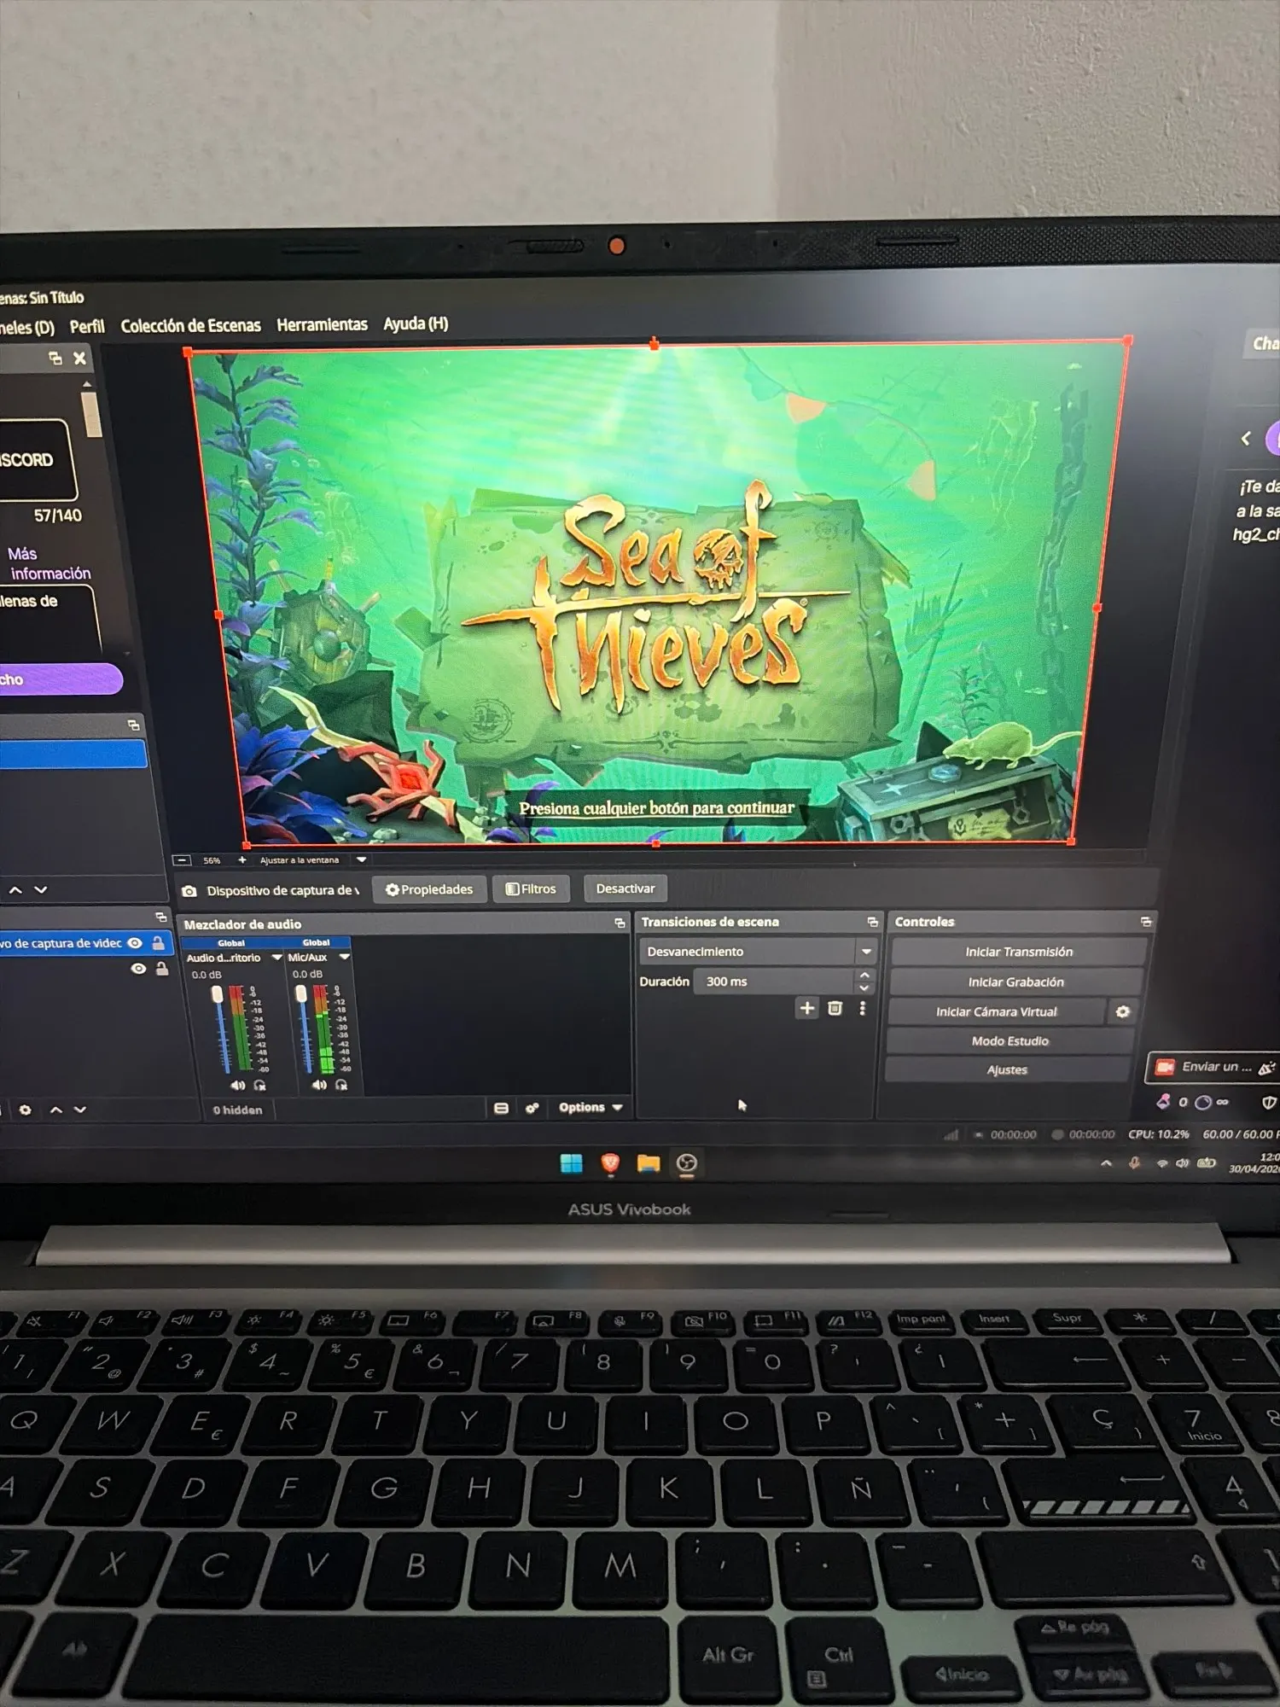The width and height of the screenshot is (1280, 1707).
Task: Open the mixer Options dropdown
Action: click(x=591, y=1107)
